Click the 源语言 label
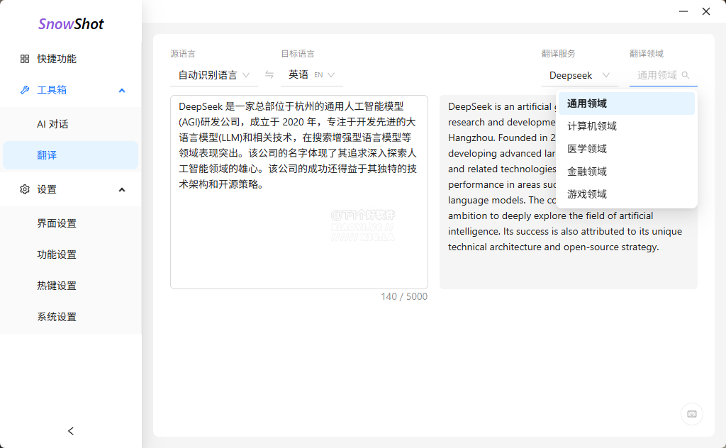 (182, 54)
